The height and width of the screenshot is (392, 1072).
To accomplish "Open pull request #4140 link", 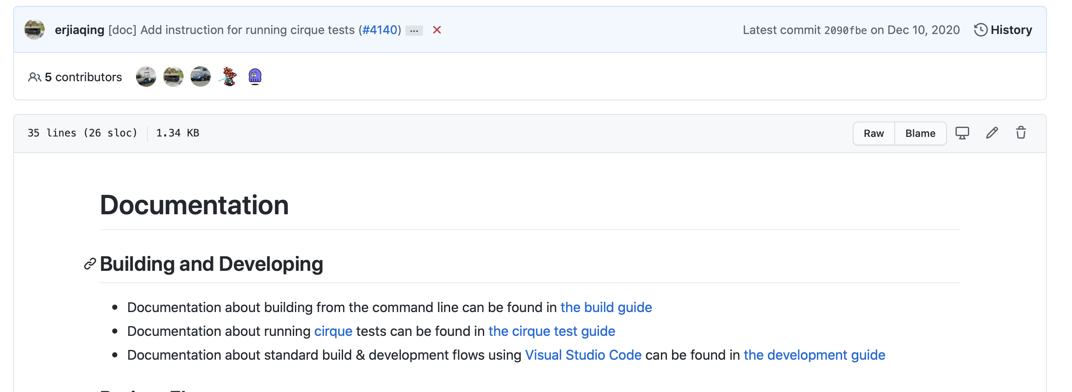I will 380,30.
